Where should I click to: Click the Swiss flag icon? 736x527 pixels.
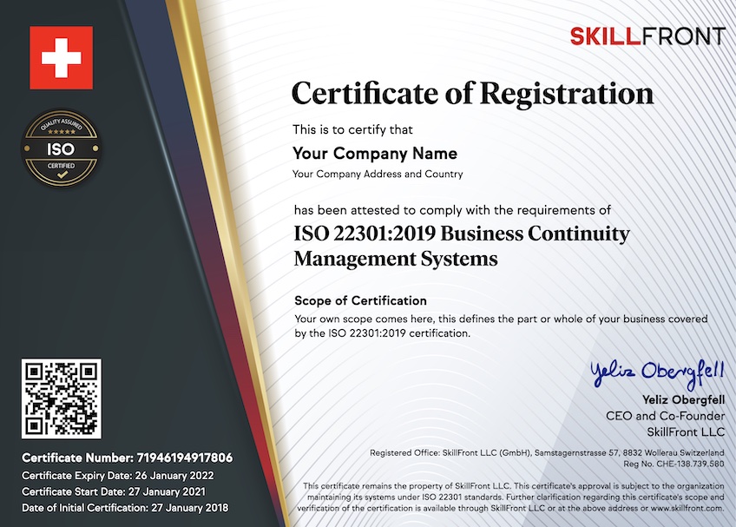61,58
